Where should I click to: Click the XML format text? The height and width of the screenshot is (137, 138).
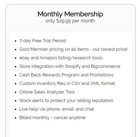click(x=103, y=84)
